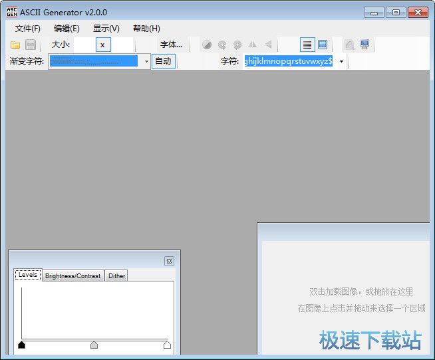Switch to the Brightness/Contrast tab
Screen dimensions: 435x360
(73, 275)
